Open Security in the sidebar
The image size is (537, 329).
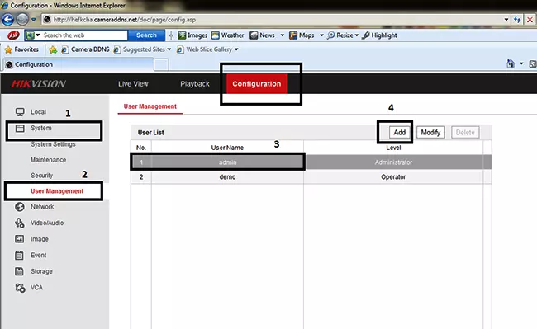(41, 176)
